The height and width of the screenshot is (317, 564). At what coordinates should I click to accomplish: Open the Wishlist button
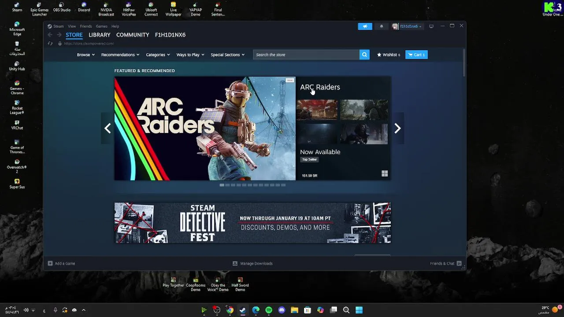pyautogui.click(x=389, y=55)
